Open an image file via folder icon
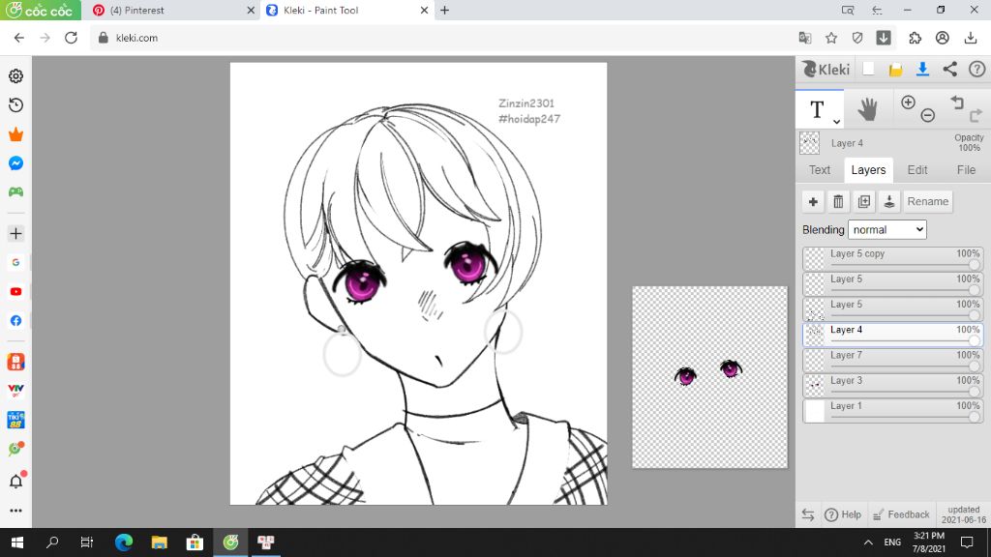Viewport: 991px width, 557px height. pyautogui.click(x=895, y=70)
